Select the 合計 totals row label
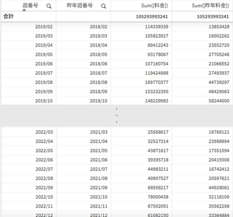The height and width of the screenshot is (217, 233). (x=8, y=17)
